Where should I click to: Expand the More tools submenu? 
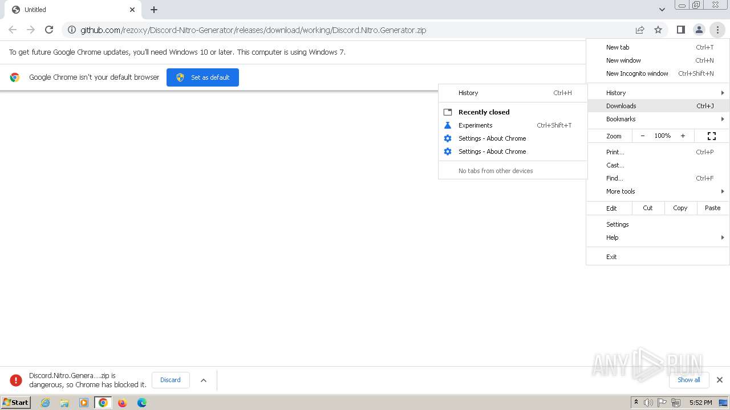tap(658, 191)
